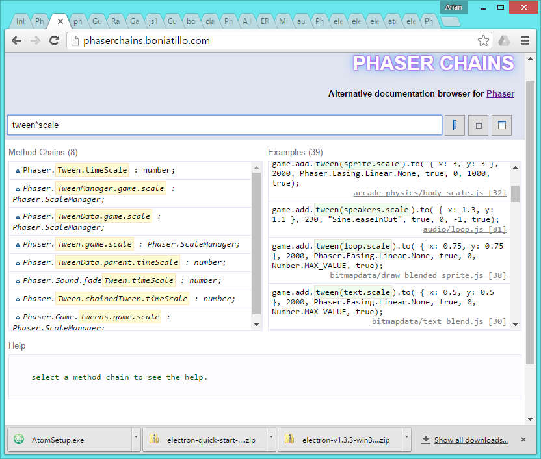Click the main page vertical scrollbar thumb
Viewport: 541px width, 459px height.
(530, 222)
